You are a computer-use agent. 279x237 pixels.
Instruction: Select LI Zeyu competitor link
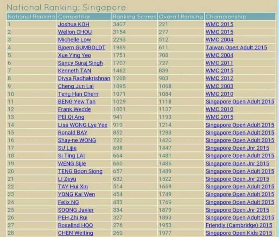click(67, 179)
